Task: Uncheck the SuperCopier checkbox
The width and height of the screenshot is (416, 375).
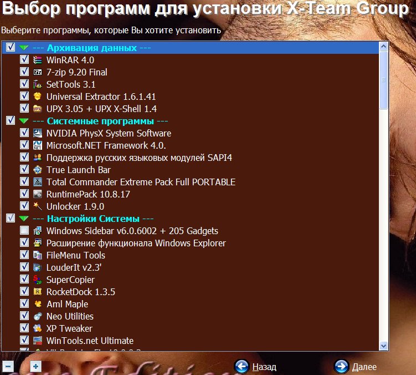Action: pyautogui.click(x=24, y=279)
